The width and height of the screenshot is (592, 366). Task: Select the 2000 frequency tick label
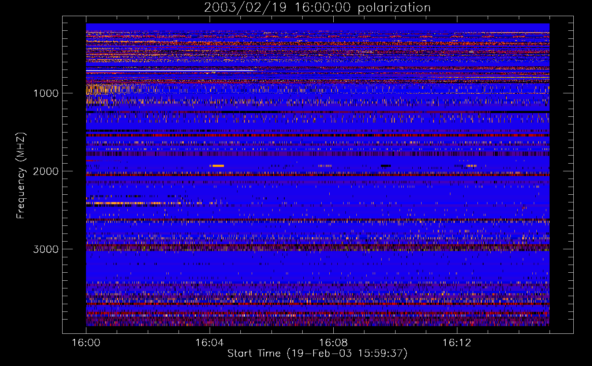(46, 171)
